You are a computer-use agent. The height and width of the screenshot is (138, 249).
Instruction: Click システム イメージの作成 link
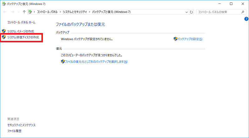(21, 31)
